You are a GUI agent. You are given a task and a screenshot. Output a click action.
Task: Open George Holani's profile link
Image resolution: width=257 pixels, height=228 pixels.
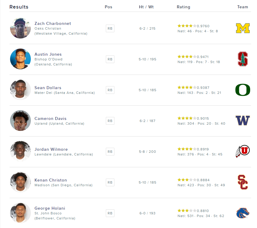pos(50,208)
